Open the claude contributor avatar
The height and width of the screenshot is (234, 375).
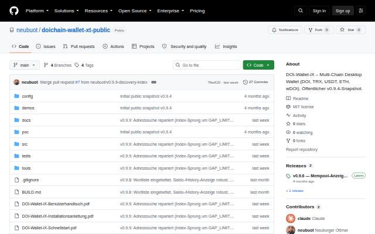tap(291, 218)
